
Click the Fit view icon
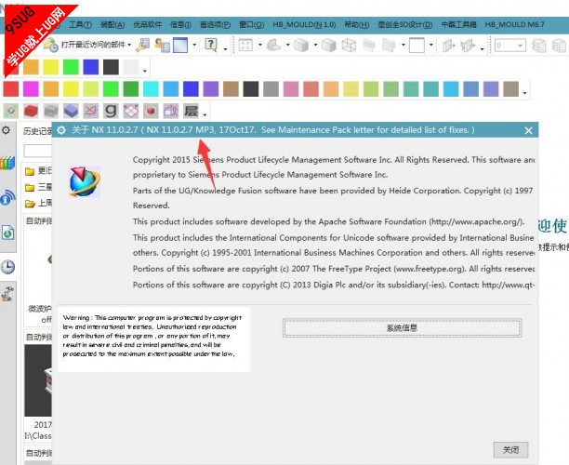click(245, 45)
